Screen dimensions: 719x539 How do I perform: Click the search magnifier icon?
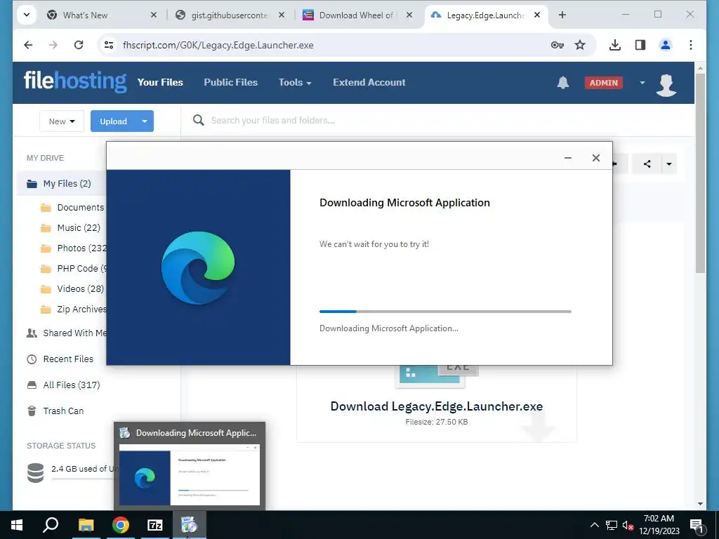pyautogui.click(x=199, y=120)
